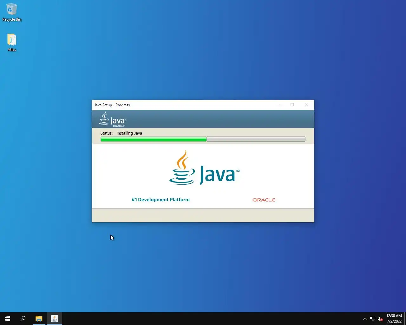Click "Installing Java" status text
Image resolution: width=406 pixels, height=325 pixels.
pyautogui.click(x=129, y=133)
